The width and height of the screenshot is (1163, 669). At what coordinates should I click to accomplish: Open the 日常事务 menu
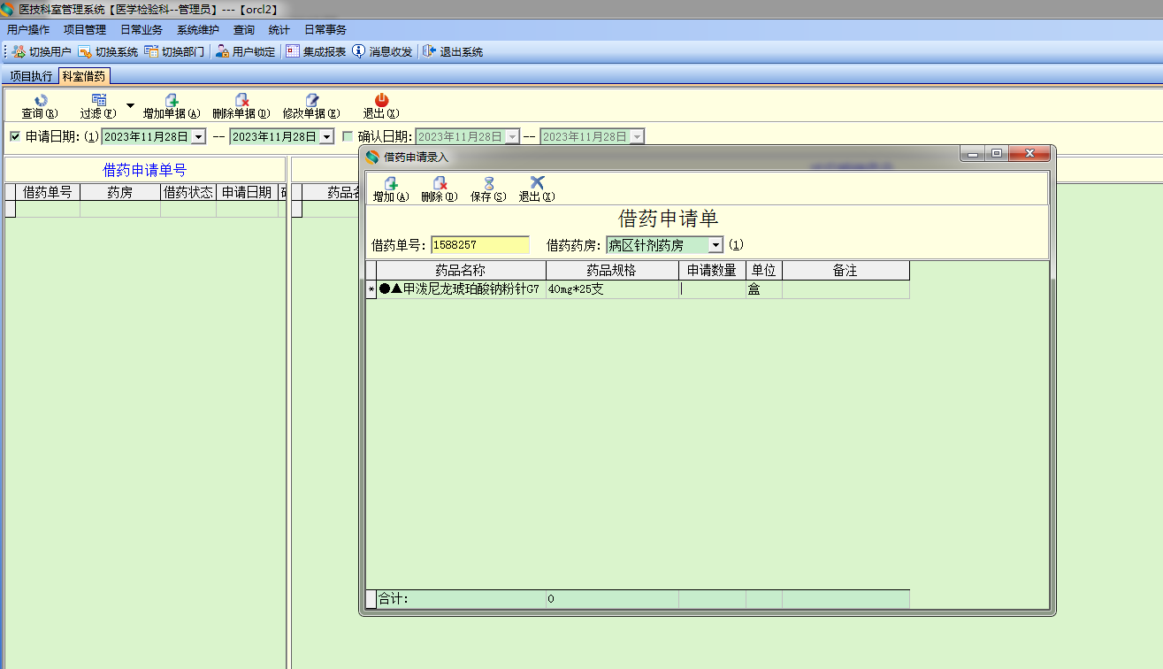click(x=325, y=29)
